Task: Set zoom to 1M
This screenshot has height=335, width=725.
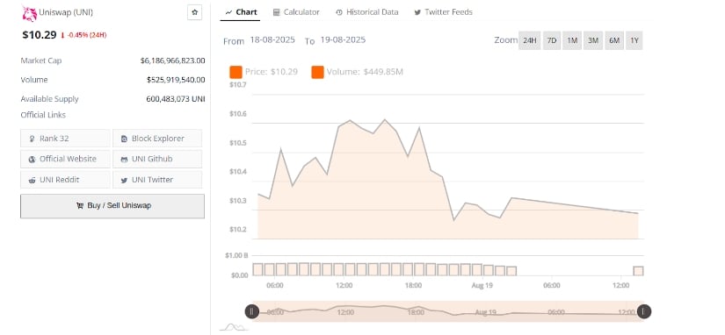Action: [572, 40]
